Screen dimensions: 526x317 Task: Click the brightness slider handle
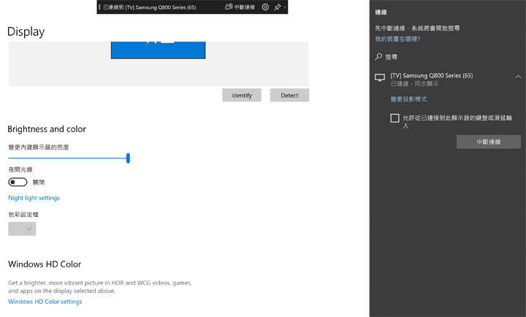point(128,158)
